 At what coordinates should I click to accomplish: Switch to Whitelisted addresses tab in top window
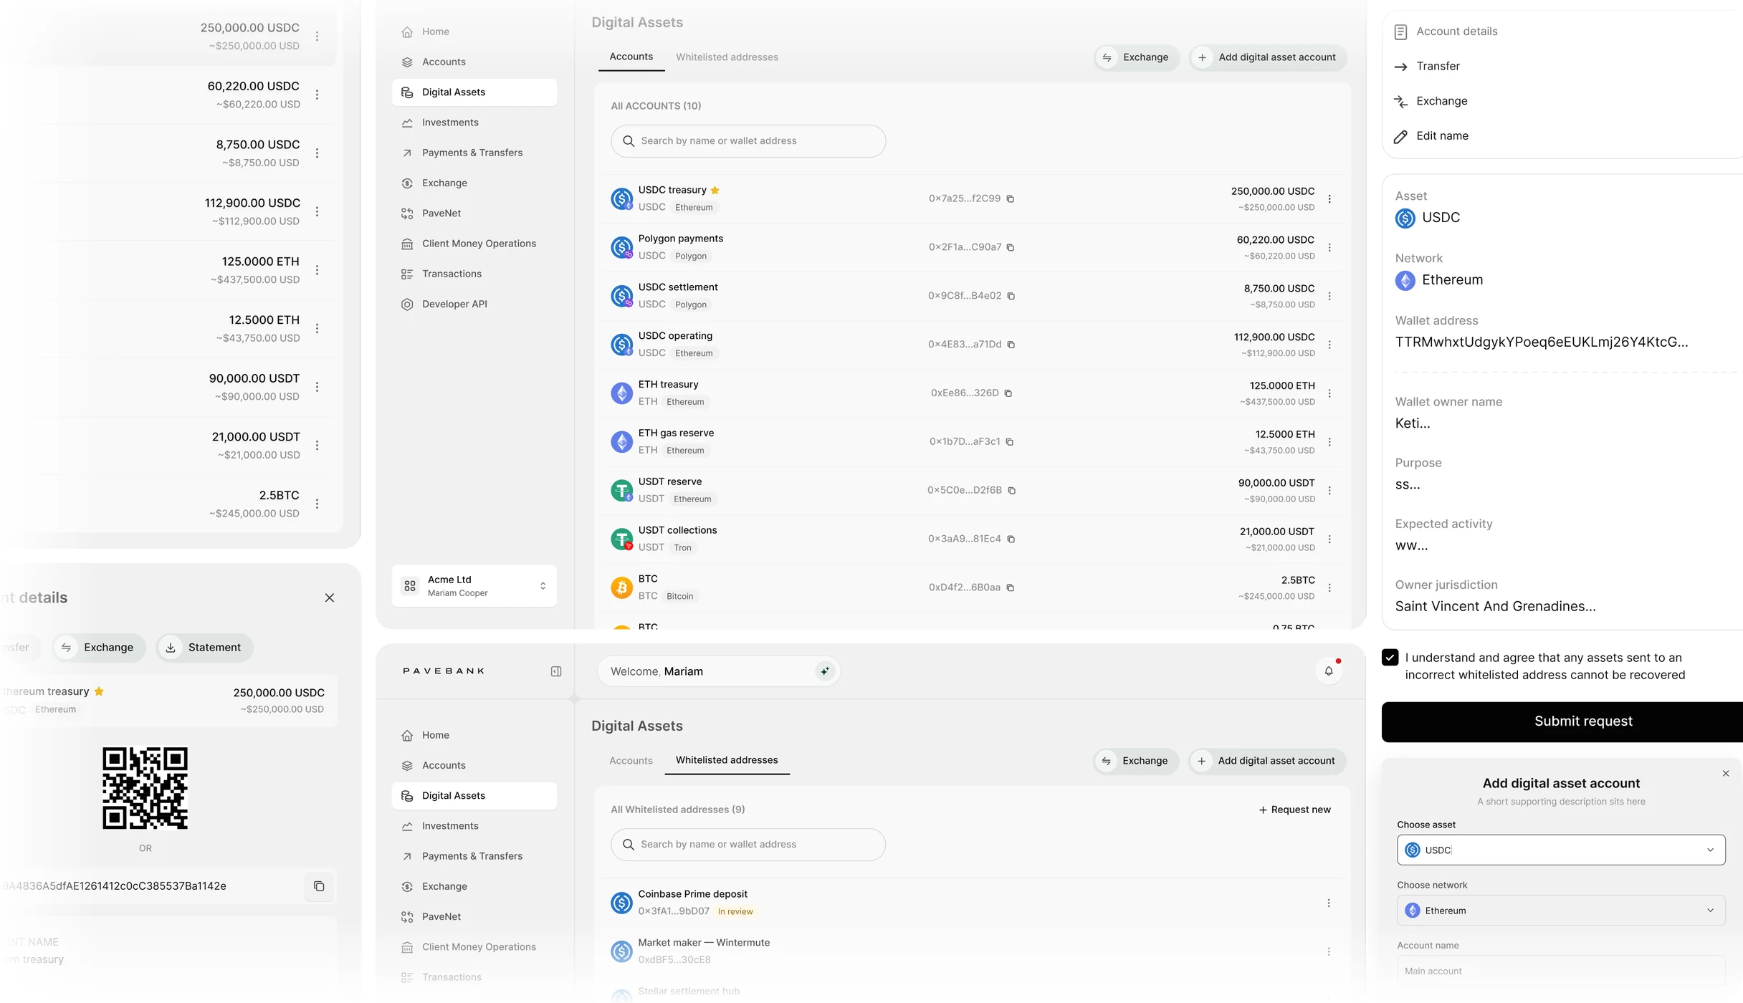click(727, 57)
